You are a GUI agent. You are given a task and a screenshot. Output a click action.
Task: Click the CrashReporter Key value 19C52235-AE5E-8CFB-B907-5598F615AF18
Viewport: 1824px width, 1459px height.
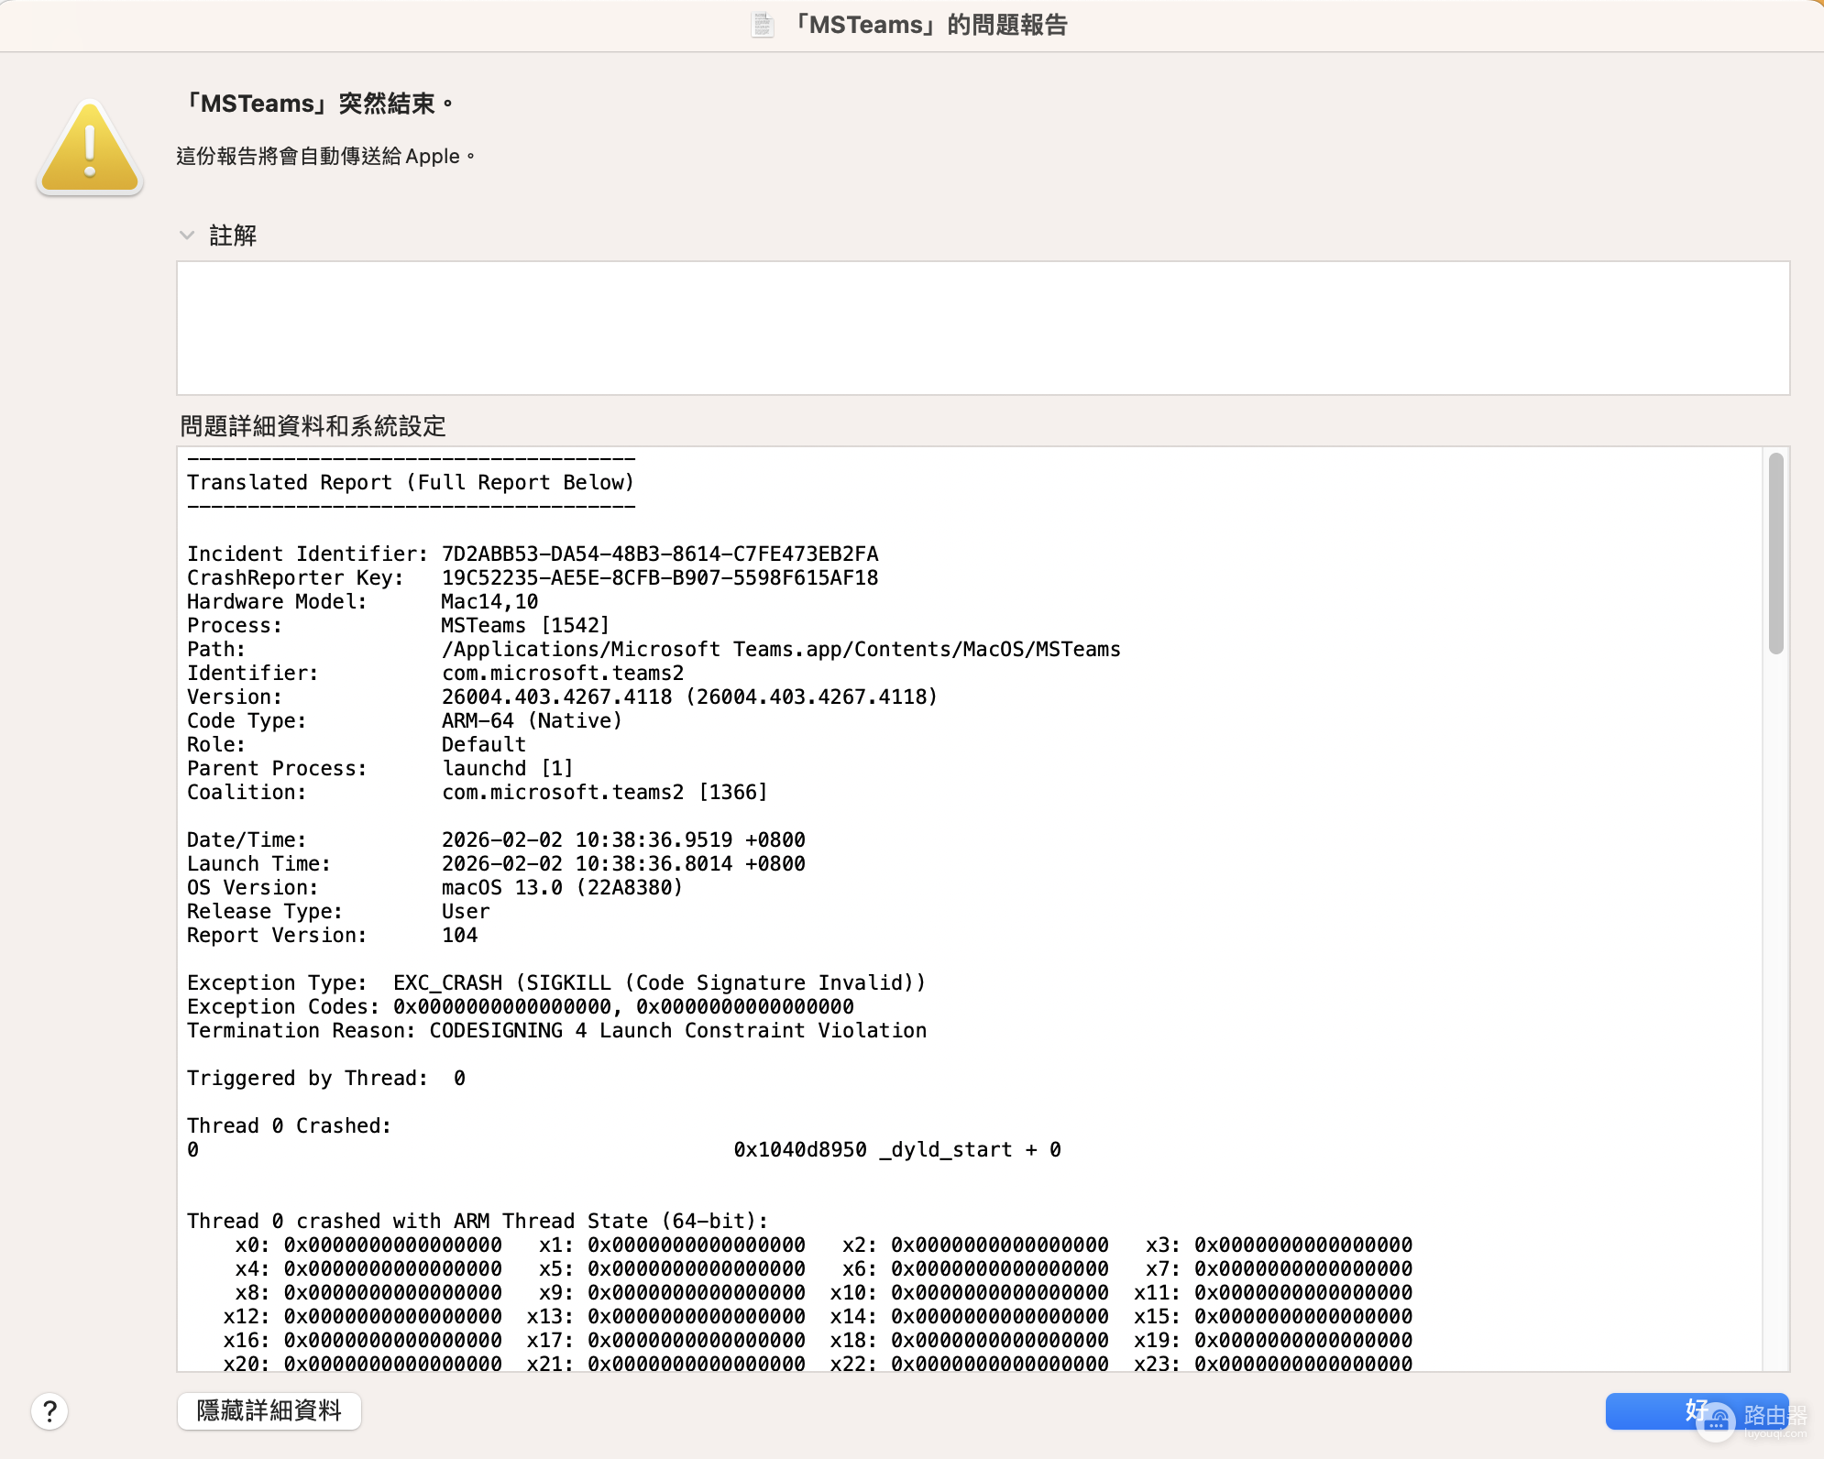click(x=660, y=577)
